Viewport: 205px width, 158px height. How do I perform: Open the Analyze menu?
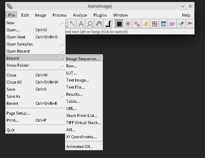pyautogui.click(x=80, y=15)
